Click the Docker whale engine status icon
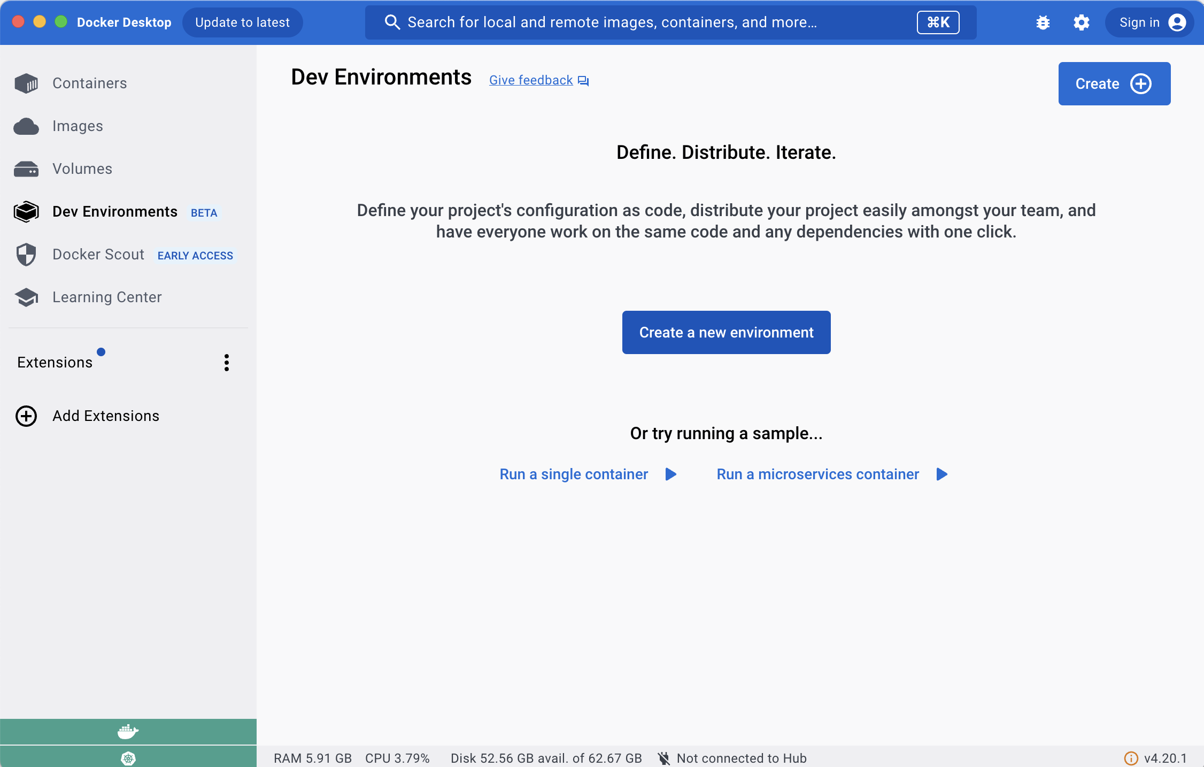The image size is (1204, 767). tap(128, 731)
